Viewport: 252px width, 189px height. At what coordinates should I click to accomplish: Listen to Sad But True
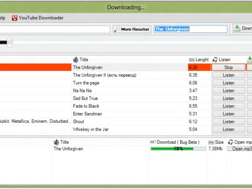point(228,98)
